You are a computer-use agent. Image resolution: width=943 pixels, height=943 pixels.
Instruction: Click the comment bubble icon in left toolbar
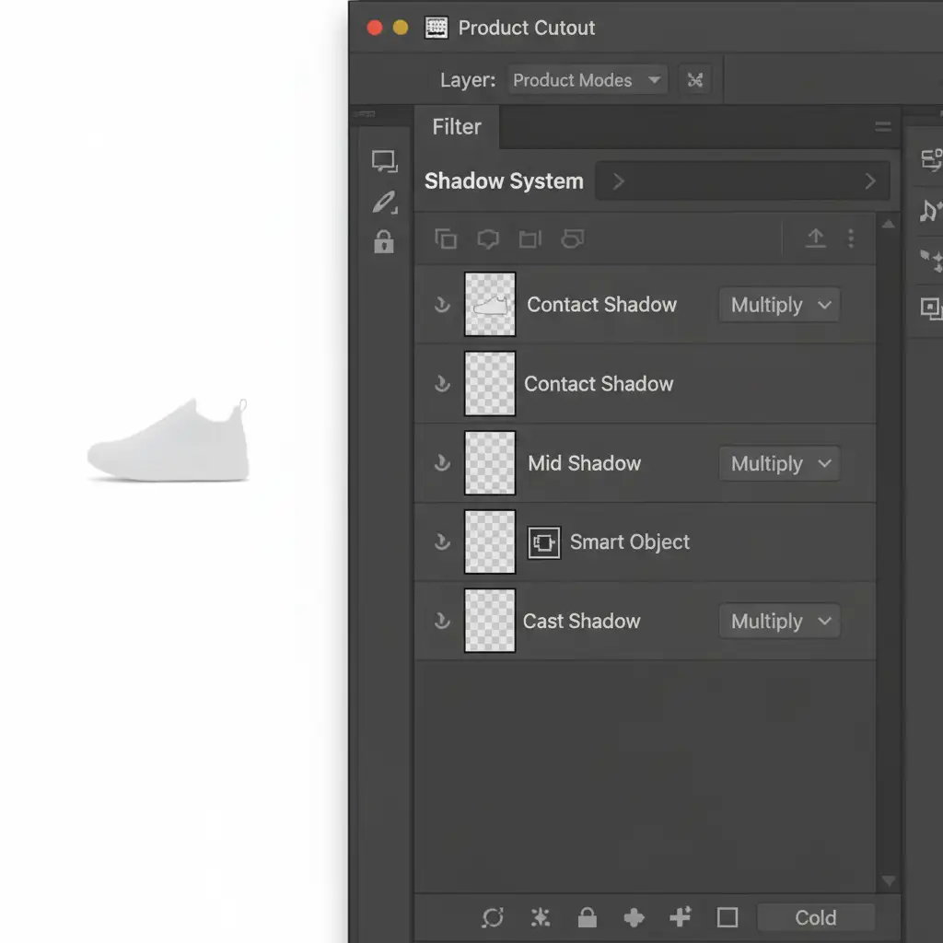pos(384,162)
